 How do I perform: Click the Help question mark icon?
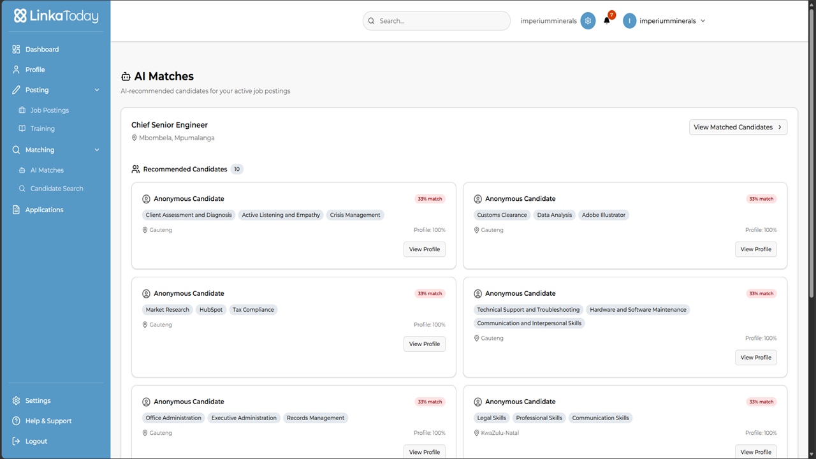point(17,421)
